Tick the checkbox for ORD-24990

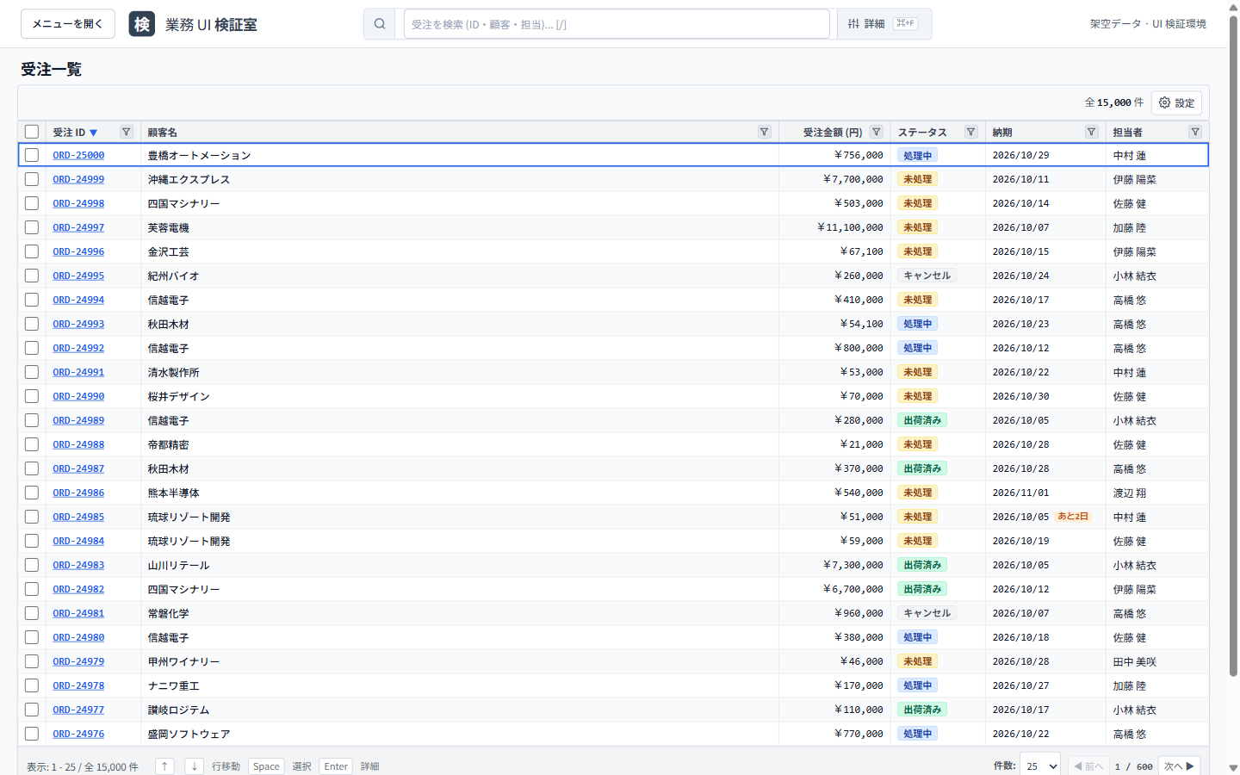32,396
